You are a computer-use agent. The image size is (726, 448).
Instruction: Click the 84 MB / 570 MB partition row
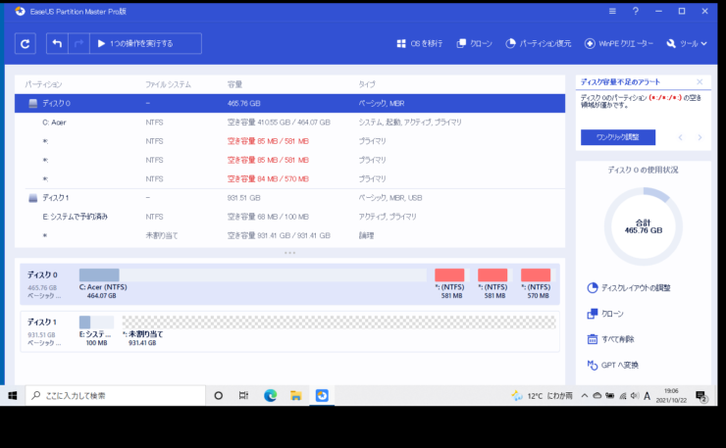coord(289,178)
